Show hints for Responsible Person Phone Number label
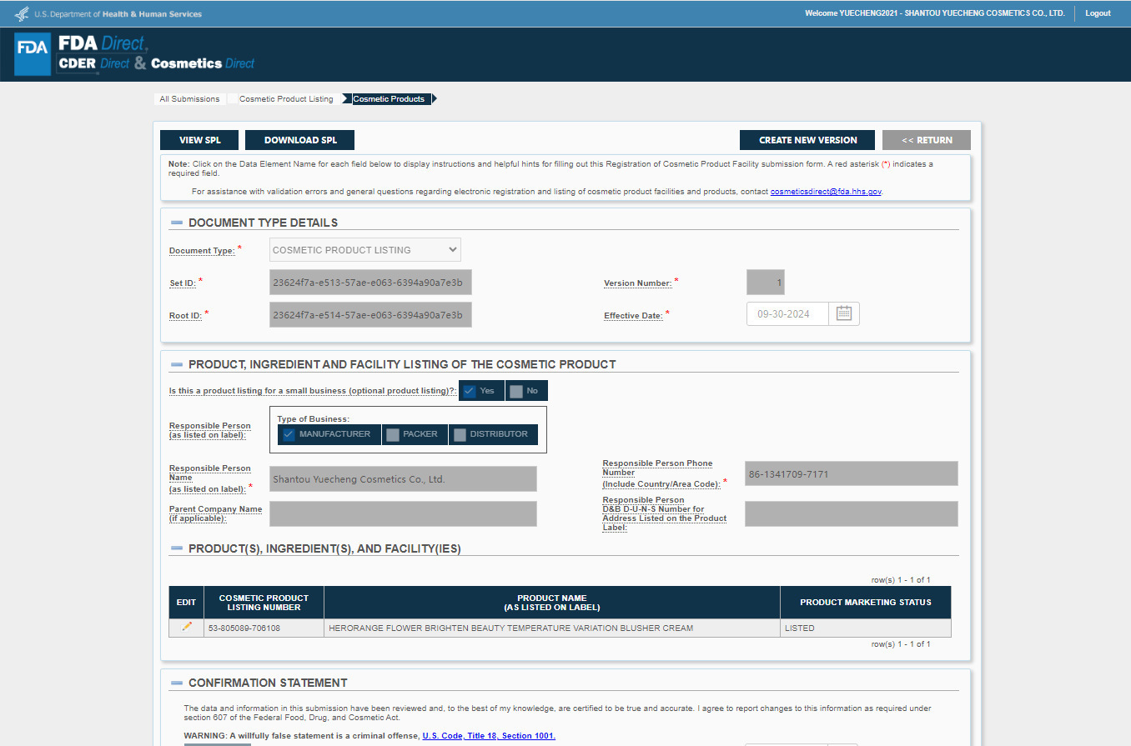This screenshot has height=746, width=1131. [x=661, y=473]
